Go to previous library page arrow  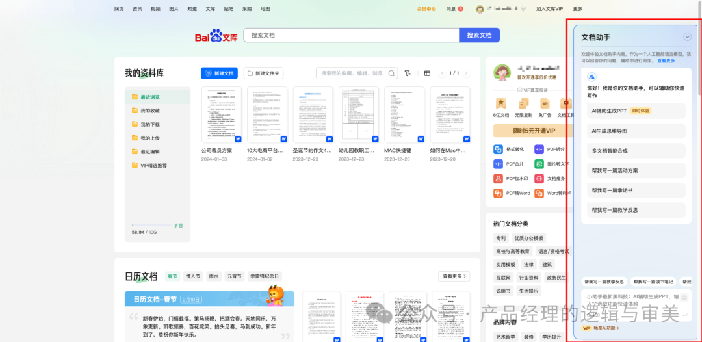[x=442, y=73]
